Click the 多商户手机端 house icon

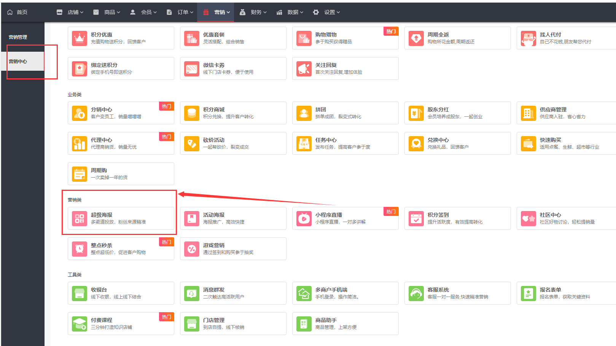pos(304,293)
